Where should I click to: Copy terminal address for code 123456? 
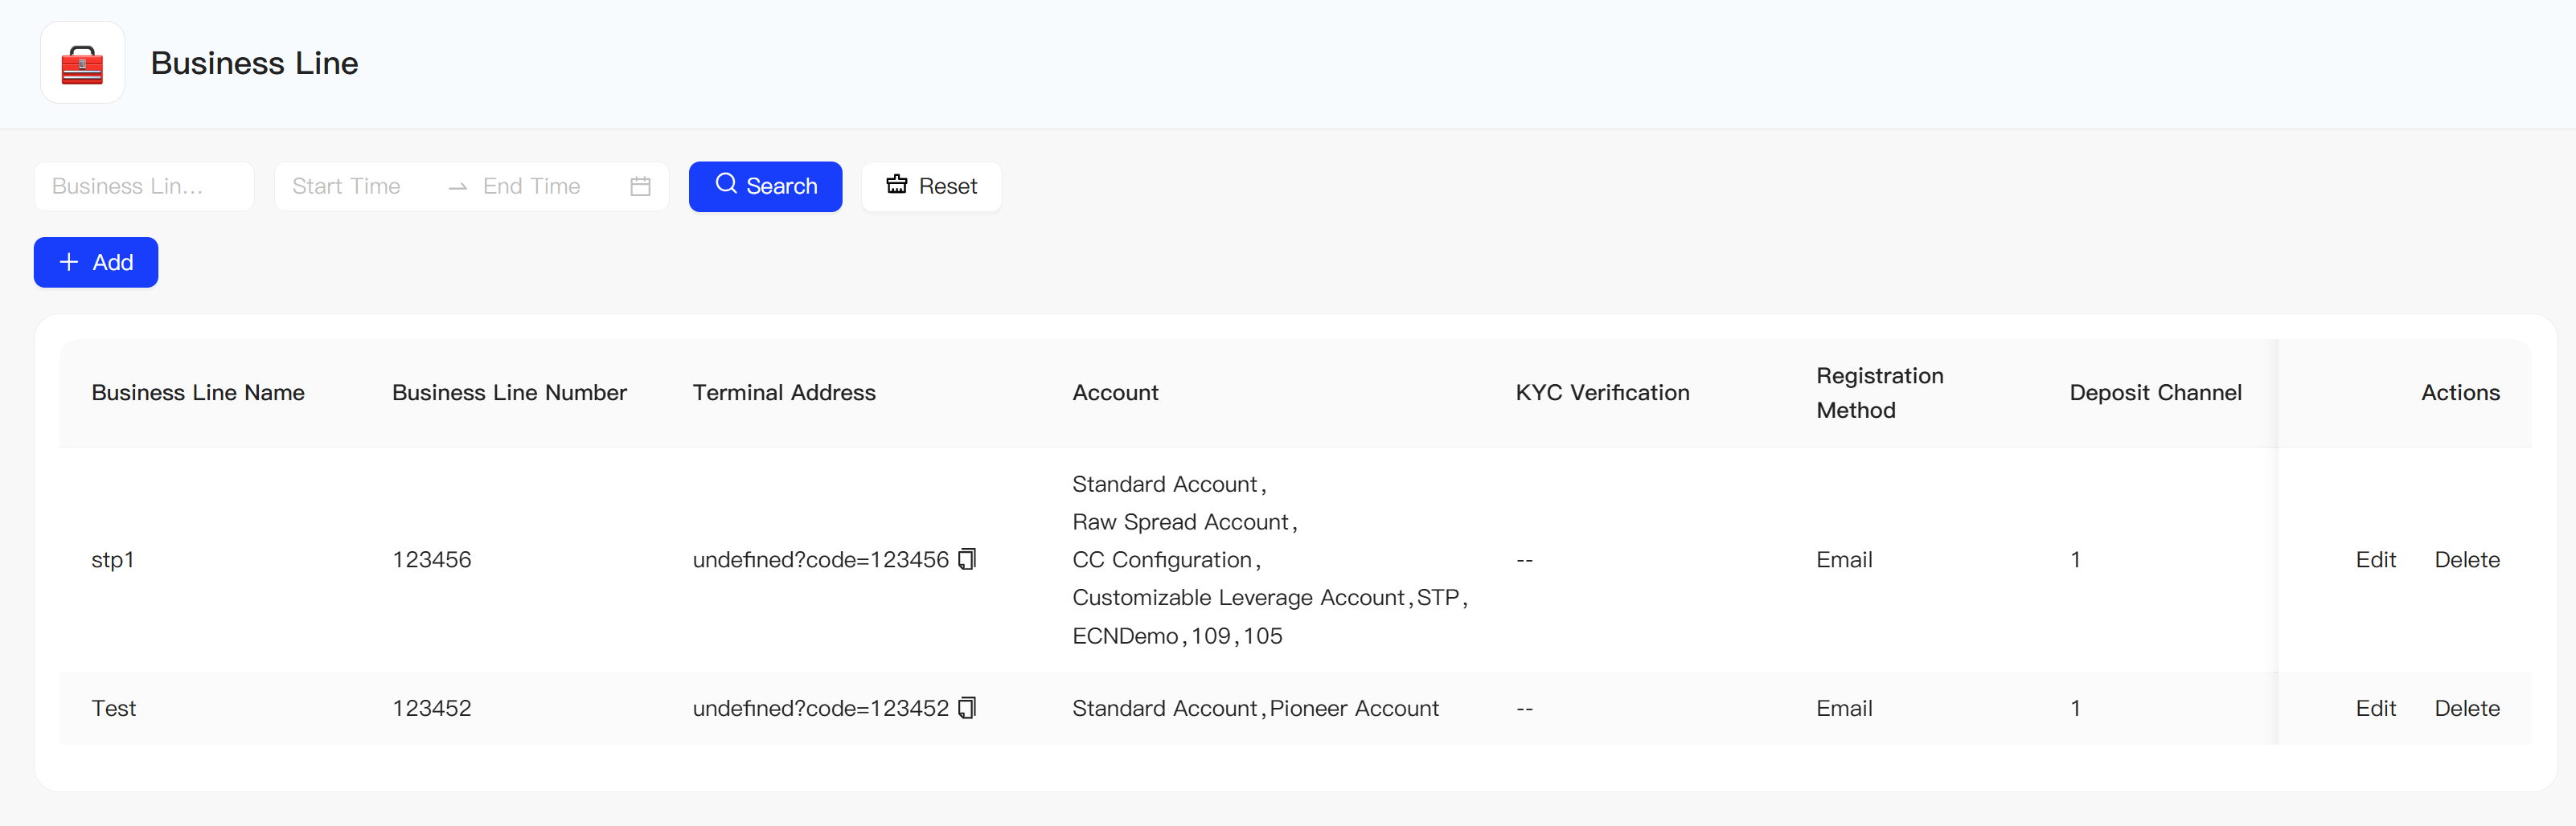click(x=967, y=559)
